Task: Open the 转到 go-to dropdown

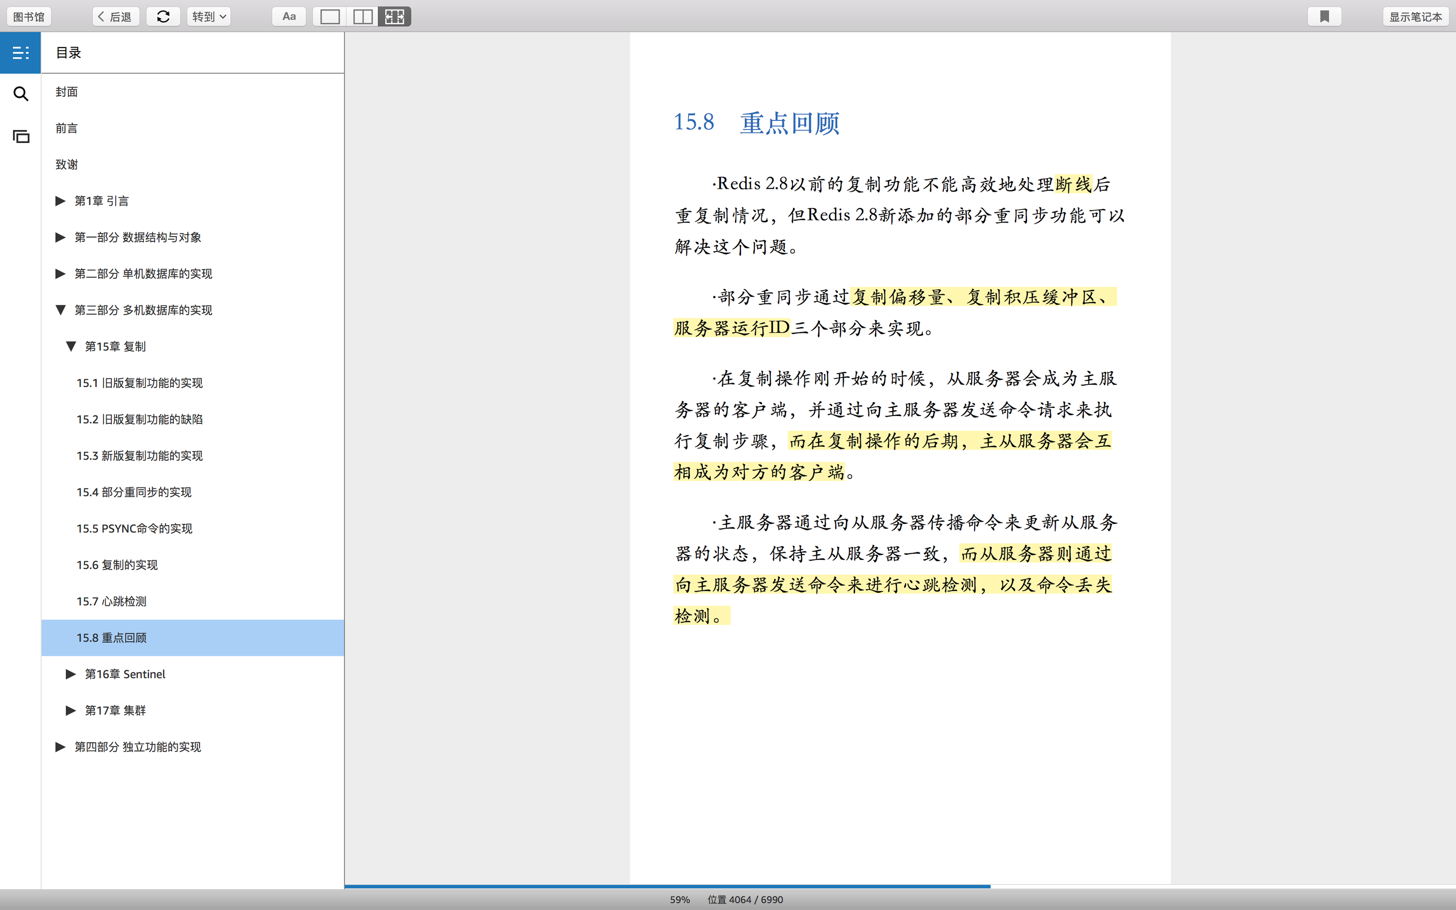Action: click(209, 17)
